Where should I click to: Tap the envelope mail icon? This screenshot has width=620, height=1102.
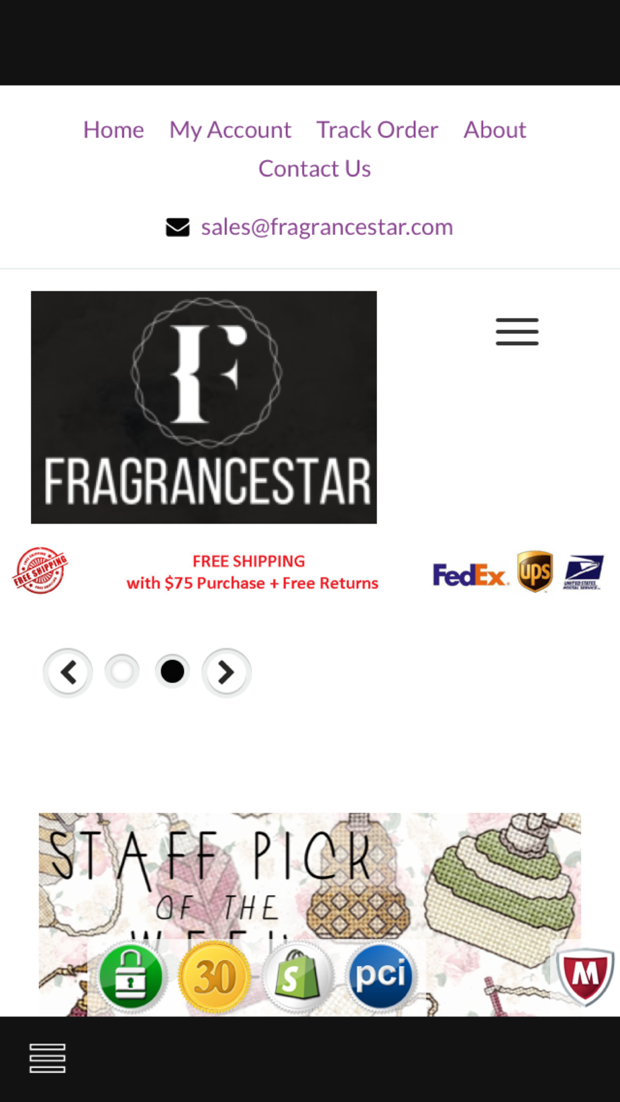pyautogui.click(x=178, y=227)
